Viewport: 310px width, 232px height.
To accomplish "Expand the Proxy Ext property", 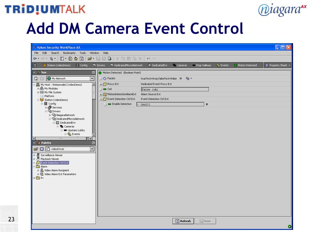I will pos(101,84).
